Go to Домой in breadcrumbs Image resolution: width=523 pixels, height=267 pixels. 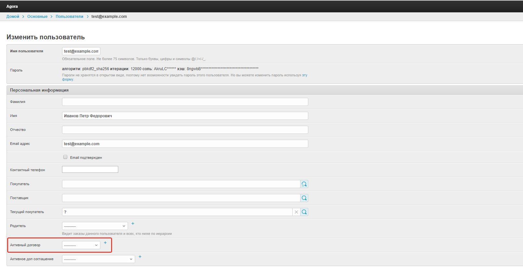[x=13, y=17]
